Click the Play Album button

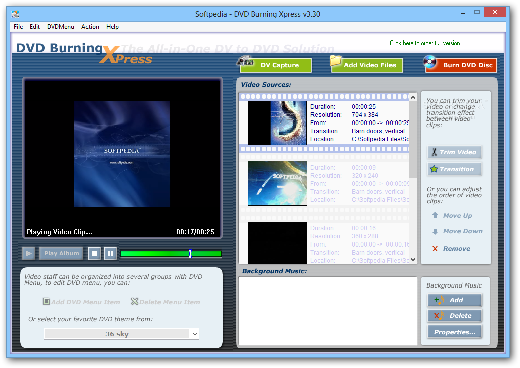(x=61, y=253)
